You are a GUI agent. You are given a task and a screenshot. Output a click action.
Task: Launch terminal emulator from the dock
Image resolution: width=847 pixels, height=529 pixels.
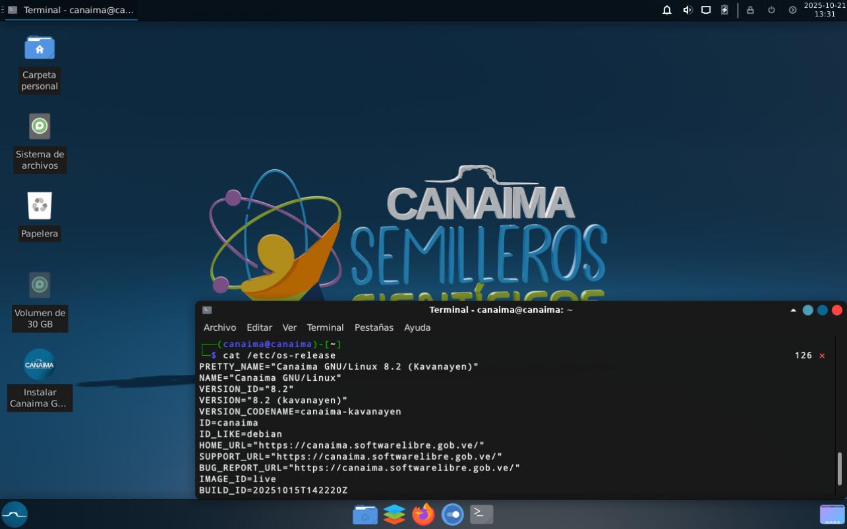click(481, 514)
